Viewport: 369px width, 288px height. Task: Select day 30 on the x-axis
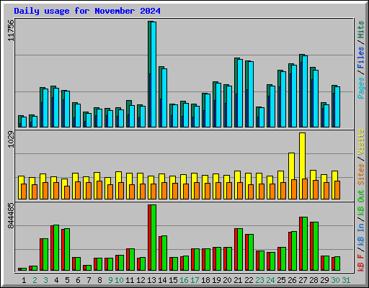335,280
